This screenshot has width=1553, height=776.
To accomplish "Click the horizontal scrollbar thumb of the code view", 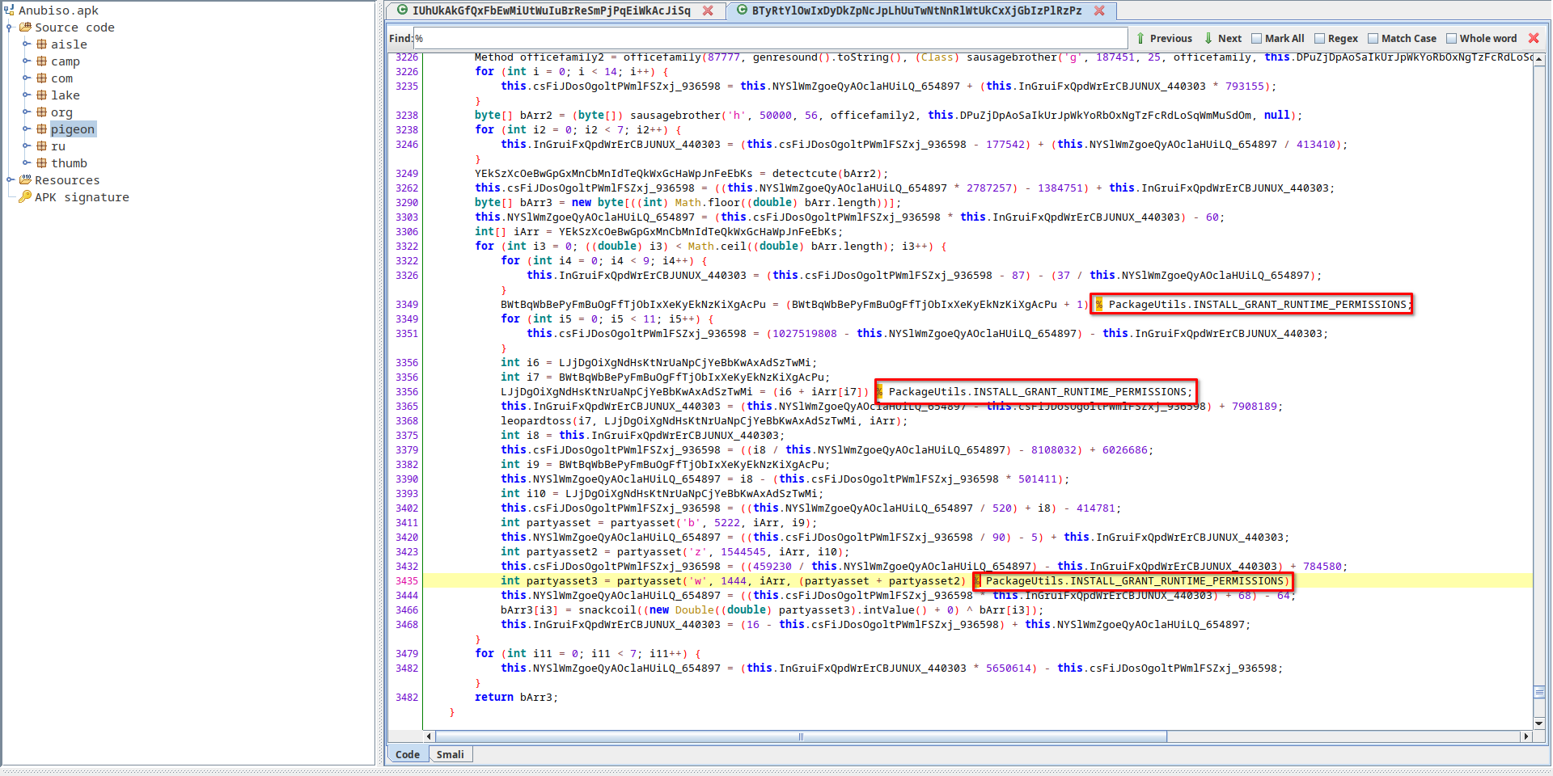I will (x=802, y=736).
